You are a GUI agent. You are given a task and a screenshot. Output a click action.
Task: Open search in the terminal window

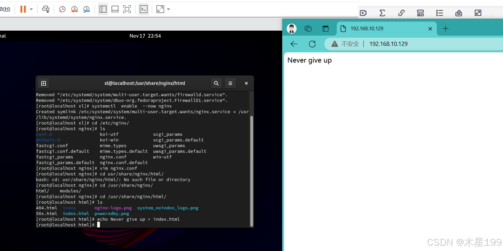pyautogui.click(x=216, y=83)
